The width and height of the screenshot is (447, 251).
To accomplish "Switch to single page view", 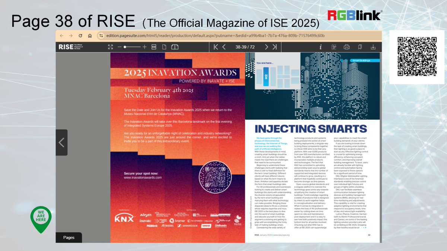I will [x=164, y=47].
